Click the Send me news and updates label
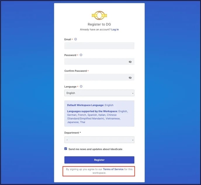The height and width of the screenshot is (185, 201). pos(95,149)
